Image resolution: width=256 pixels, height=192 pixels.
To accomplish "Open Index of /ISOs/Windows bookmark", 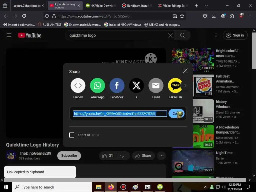I will coord(122,25).
